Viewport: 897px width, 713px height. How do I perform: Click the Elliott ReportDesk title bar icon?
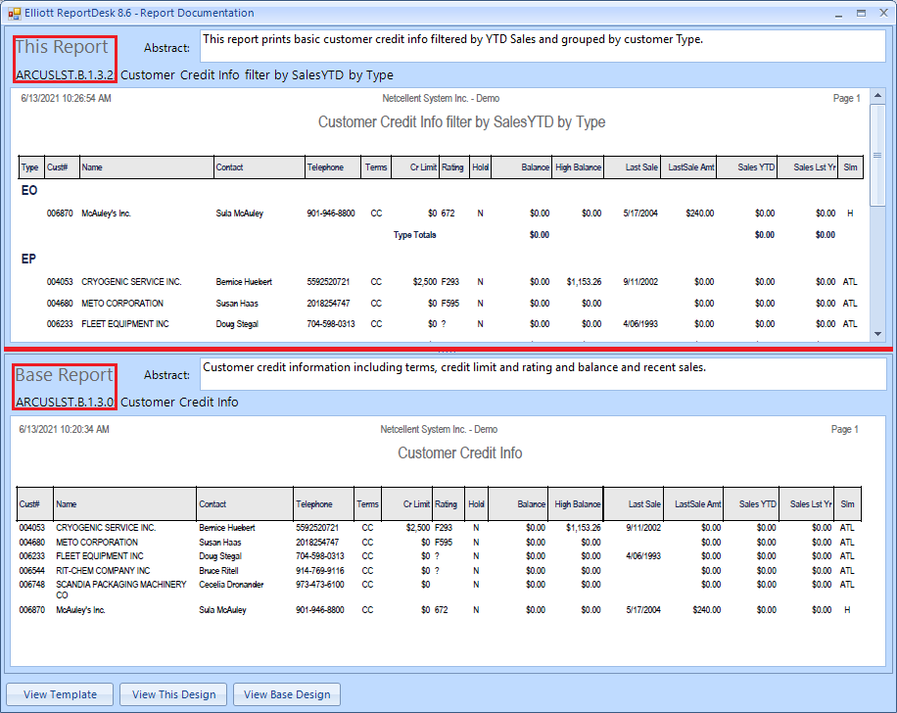point(14,13)
